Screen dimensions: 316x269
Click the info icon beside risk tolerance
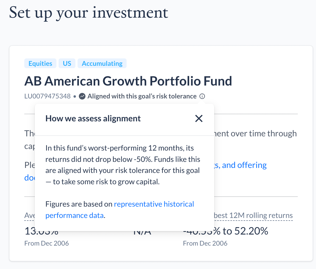coord(202,96)
